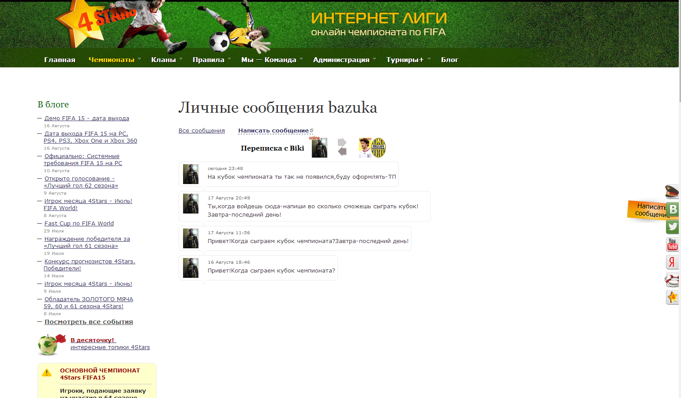Screen dimensions: 681x398
Task: Click the '17 Августа 20:49' timestamp
Action: coord(229,198)
